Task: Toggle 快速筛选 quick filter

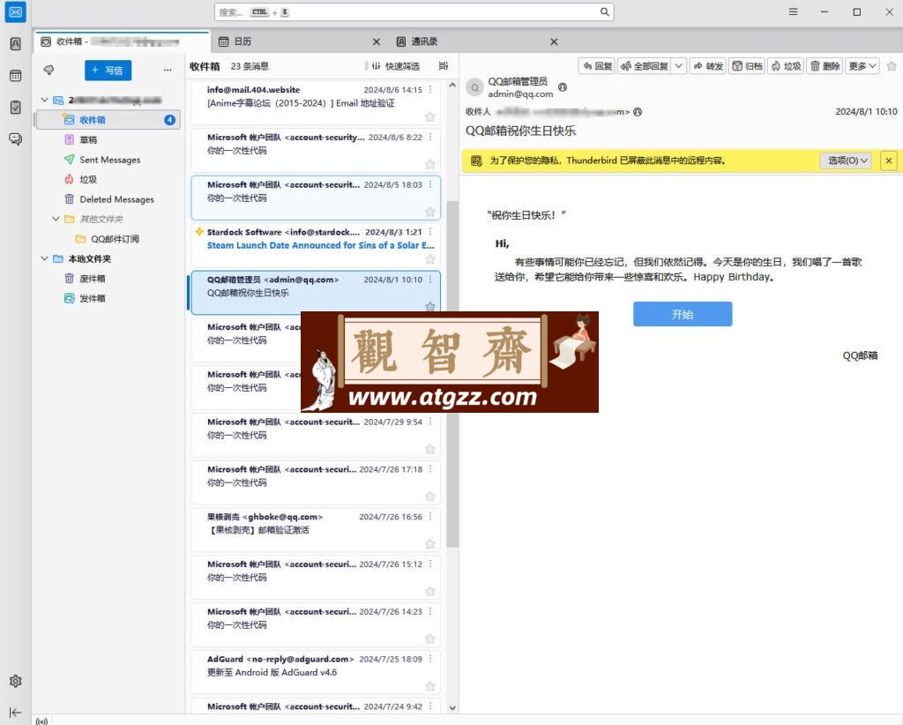Action: click(395, 66)
